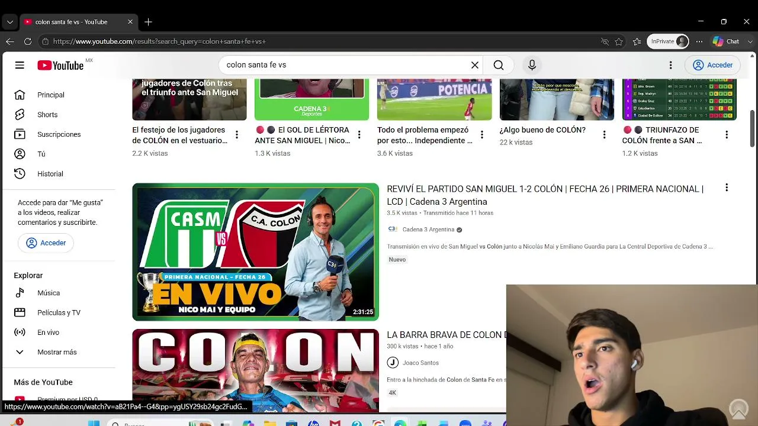
Task: Click the Shorts icon in sidebar
Action: [x=20, y=115]
